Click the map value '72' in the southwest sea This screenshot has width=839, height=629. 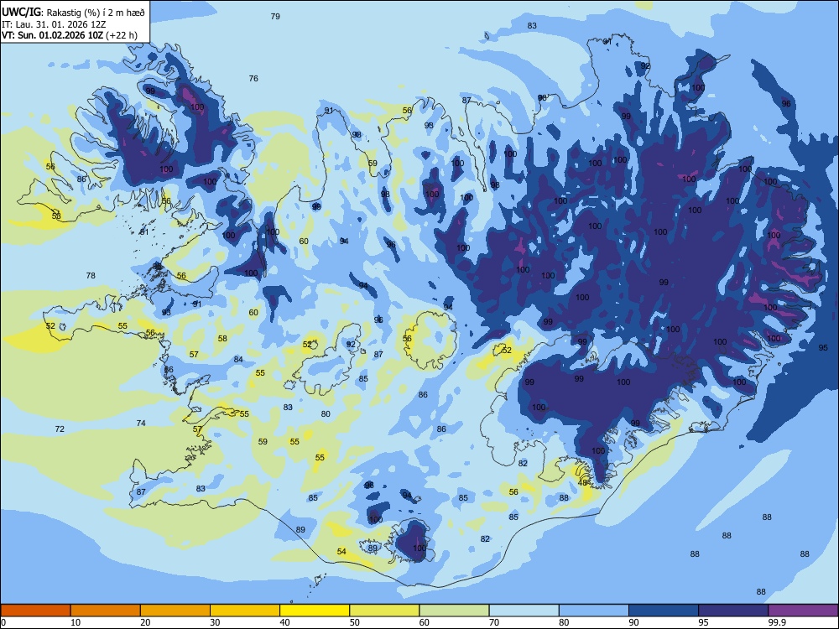(60, 429)
